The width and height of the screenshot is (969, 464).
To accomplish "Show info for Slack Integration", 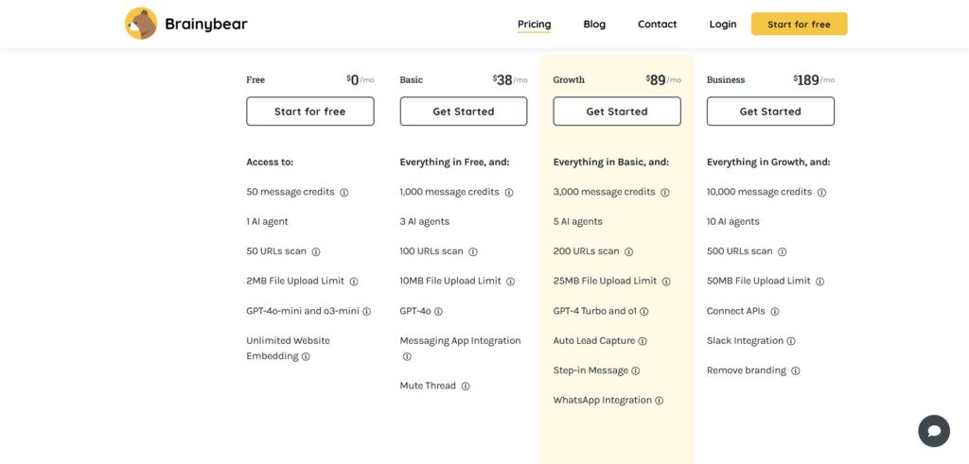I will pos(790,341).
